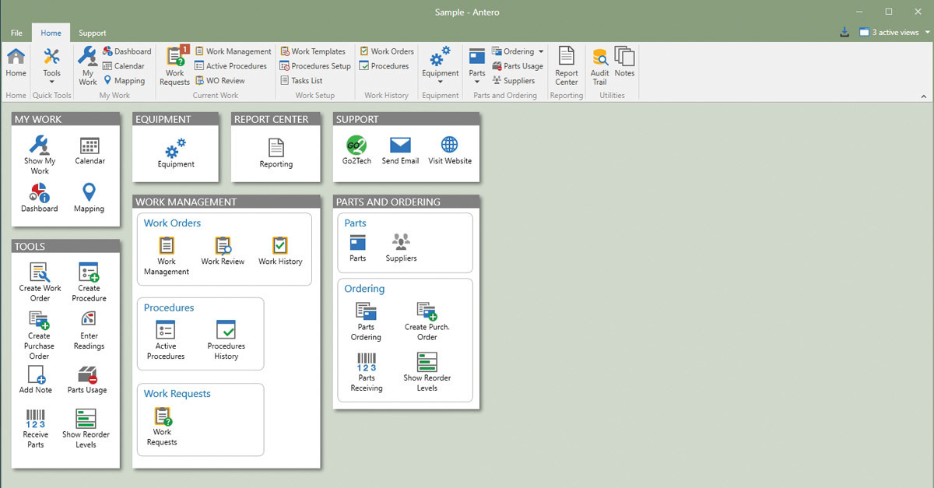
Task: Click Mapping in ribbon My Work group
Action: tap(124, 81)
